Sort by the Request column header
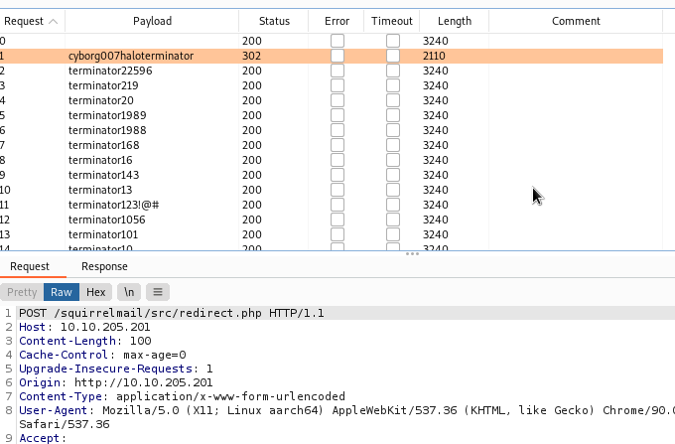 (x=31, y=21)
